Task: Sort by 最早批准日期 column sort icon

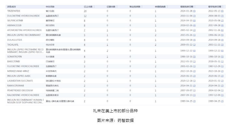Action: point(223,7)
